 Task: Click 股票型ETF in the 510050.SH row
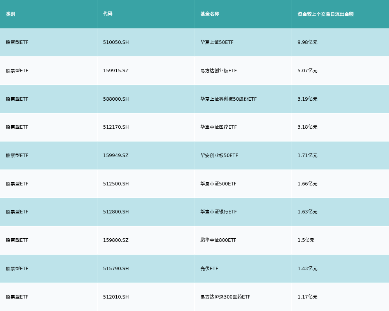pyautogui.click(x=17, y=42)
